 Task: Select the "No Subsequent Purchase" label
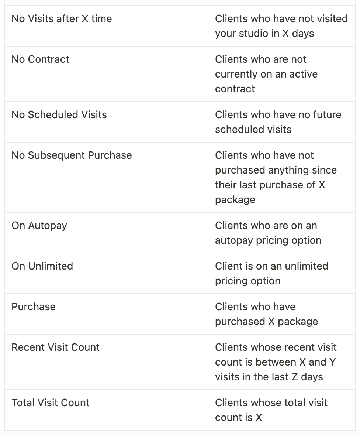[x=72, y=155]
